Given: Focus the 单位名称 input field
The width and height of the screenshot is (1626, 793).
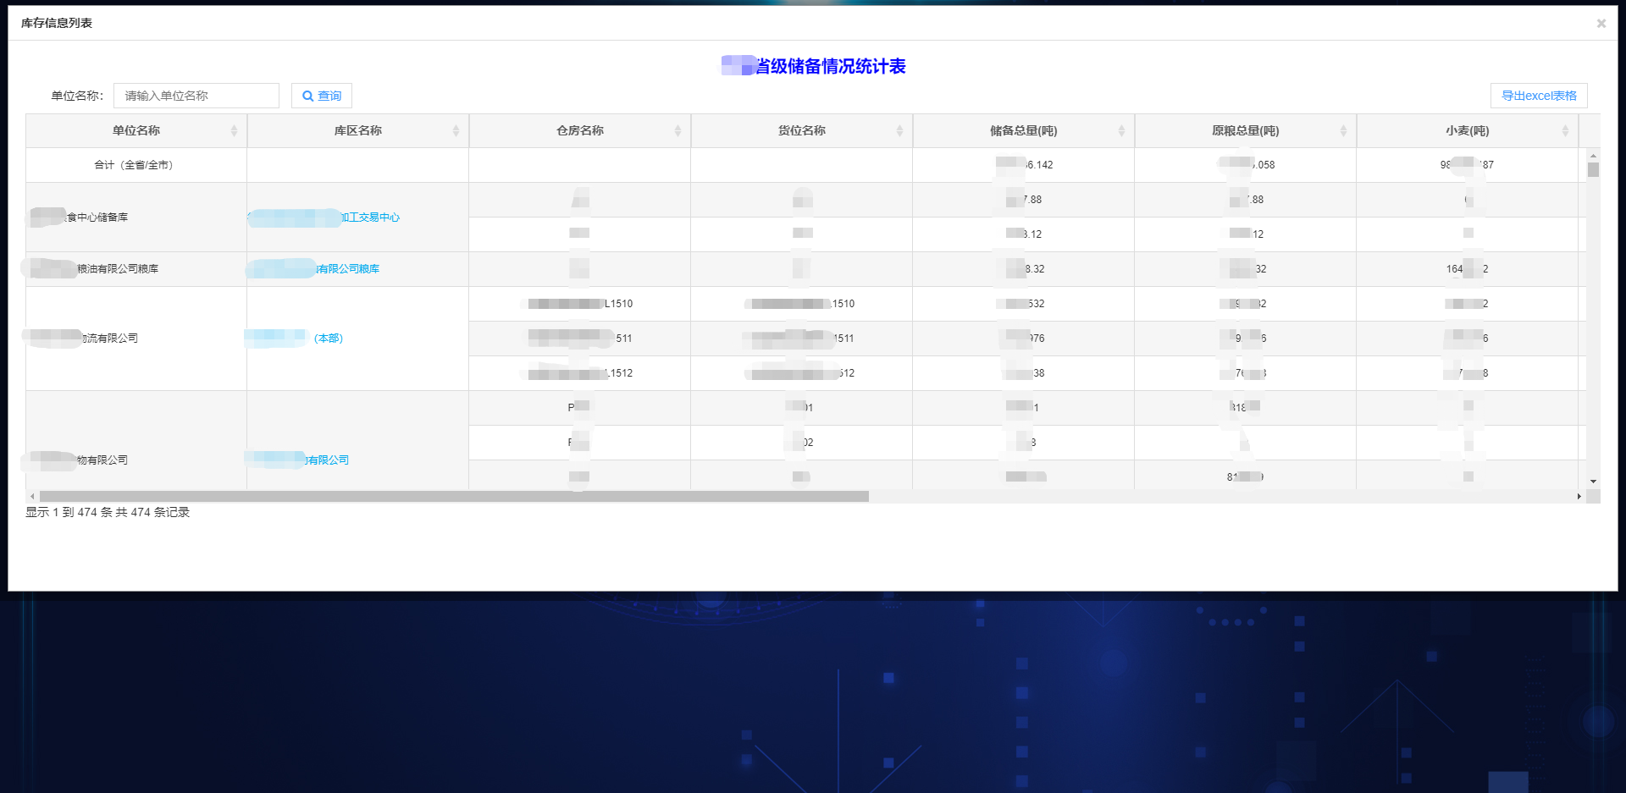Looking at the screenshot, I should (196, 96).
